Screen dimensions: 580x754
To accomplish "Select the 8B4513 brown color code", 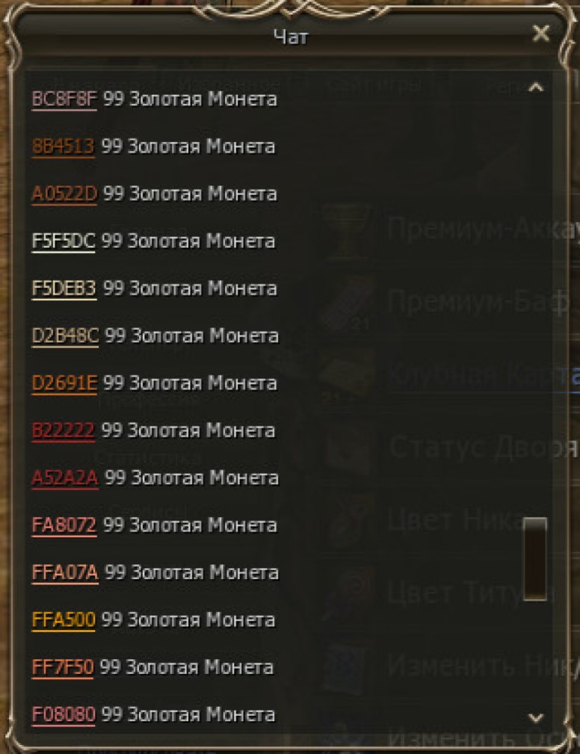I will point(63,146).
